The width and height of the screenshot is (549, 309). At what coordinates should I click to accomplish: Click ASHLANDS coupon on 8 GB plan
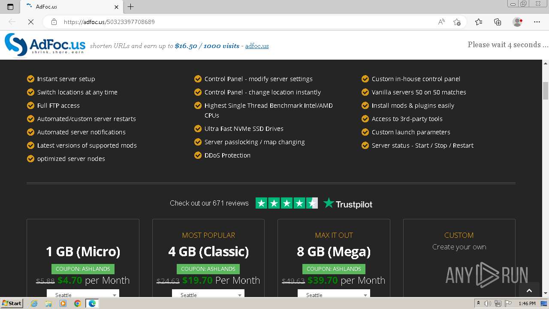point(334,269)
